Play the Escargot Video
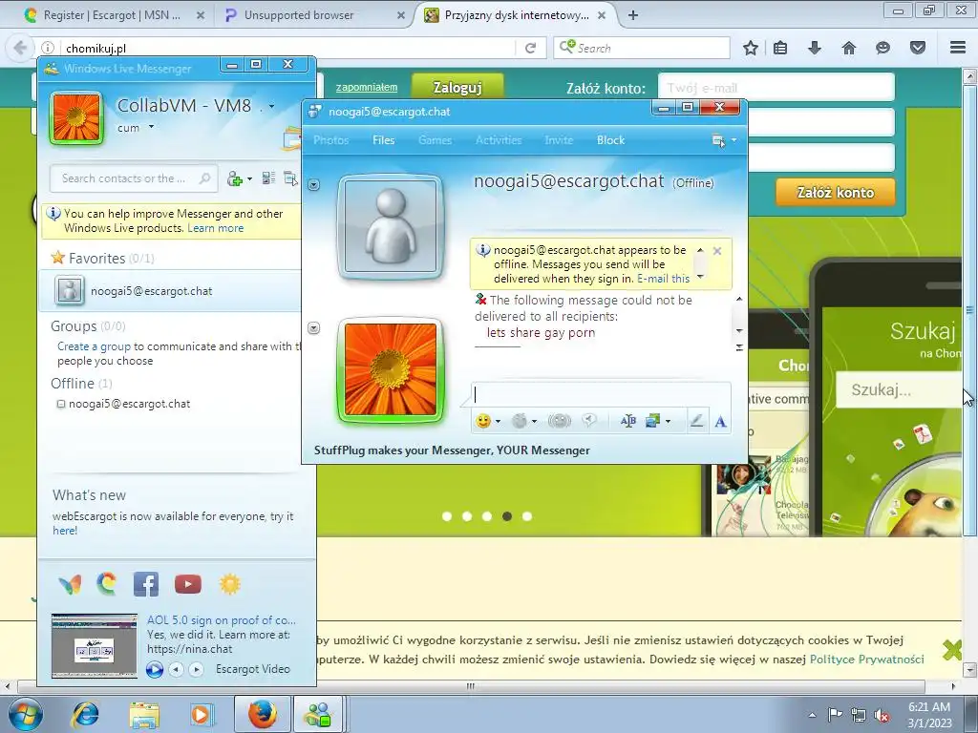The width and height of the screenshot is (978, 733). [x=155, y=669]
